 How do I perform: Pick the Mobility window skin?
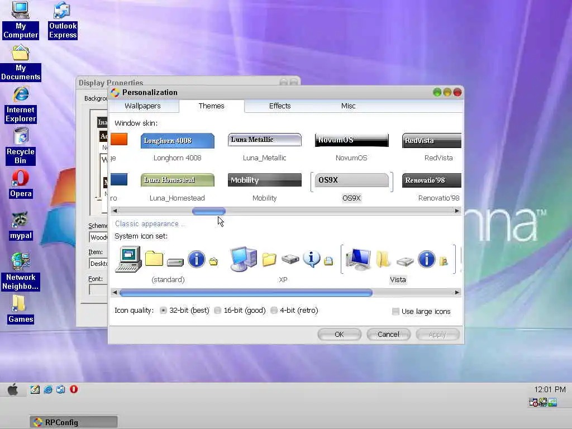(x=264, y=188)
